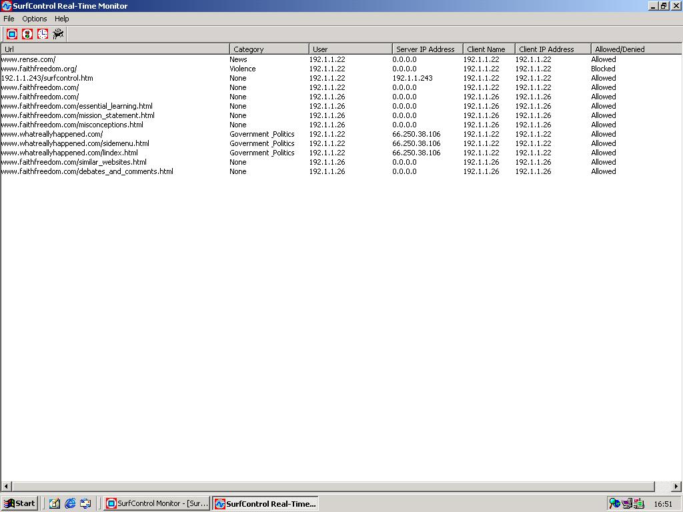The width and height of the screenshot is (683, 512).
Task: Click the Blocked status cell
Action: pos(603,69)
